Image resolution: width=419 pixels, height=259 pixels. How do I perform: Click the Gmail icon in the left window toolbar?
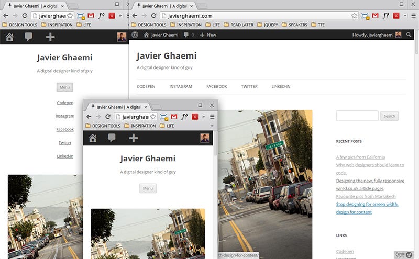pos(91,16)
